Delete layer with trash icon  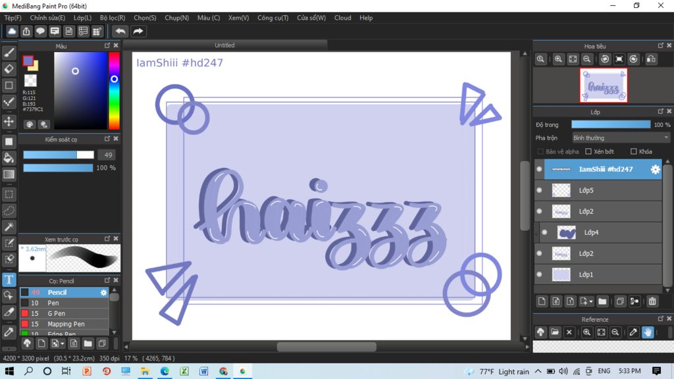[652, 301]
